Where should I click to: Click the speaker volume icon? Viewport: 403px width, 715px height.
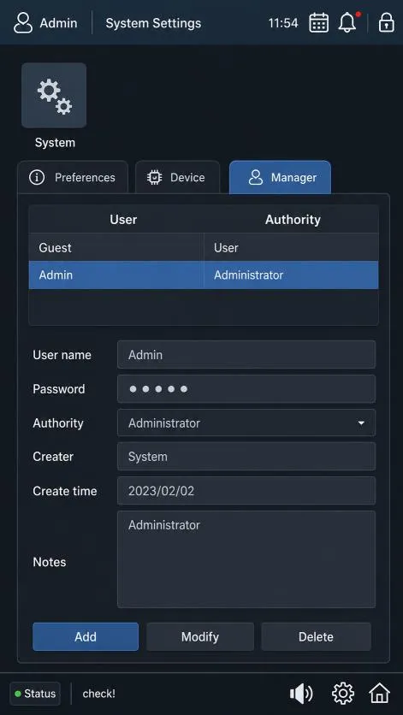[x=301, y=694]
